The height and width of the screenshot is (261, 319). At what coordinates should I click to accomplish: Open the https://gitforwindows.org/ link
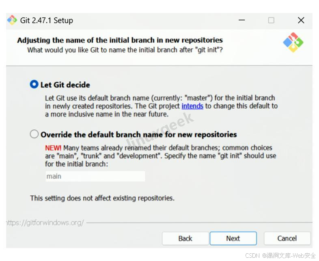point(45,223)
